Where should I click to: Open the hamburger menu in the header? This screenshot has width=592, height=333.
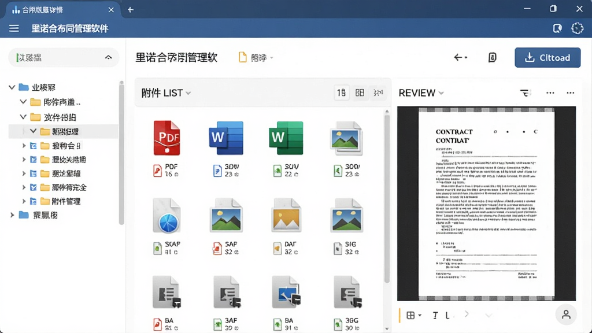14,28
